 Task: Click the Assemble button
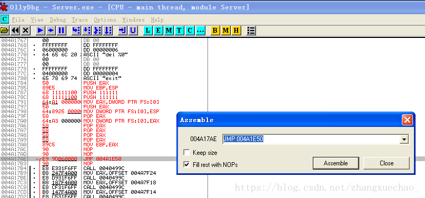point(335,163)
